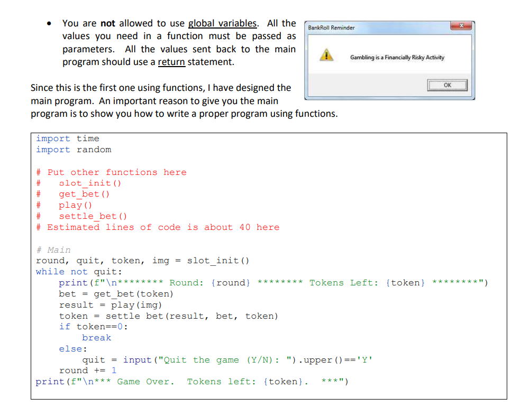Click the get_bet() comment line
The height and width of the screenshot is (408, 521).
pyautogui.click(x=72, y=194)
